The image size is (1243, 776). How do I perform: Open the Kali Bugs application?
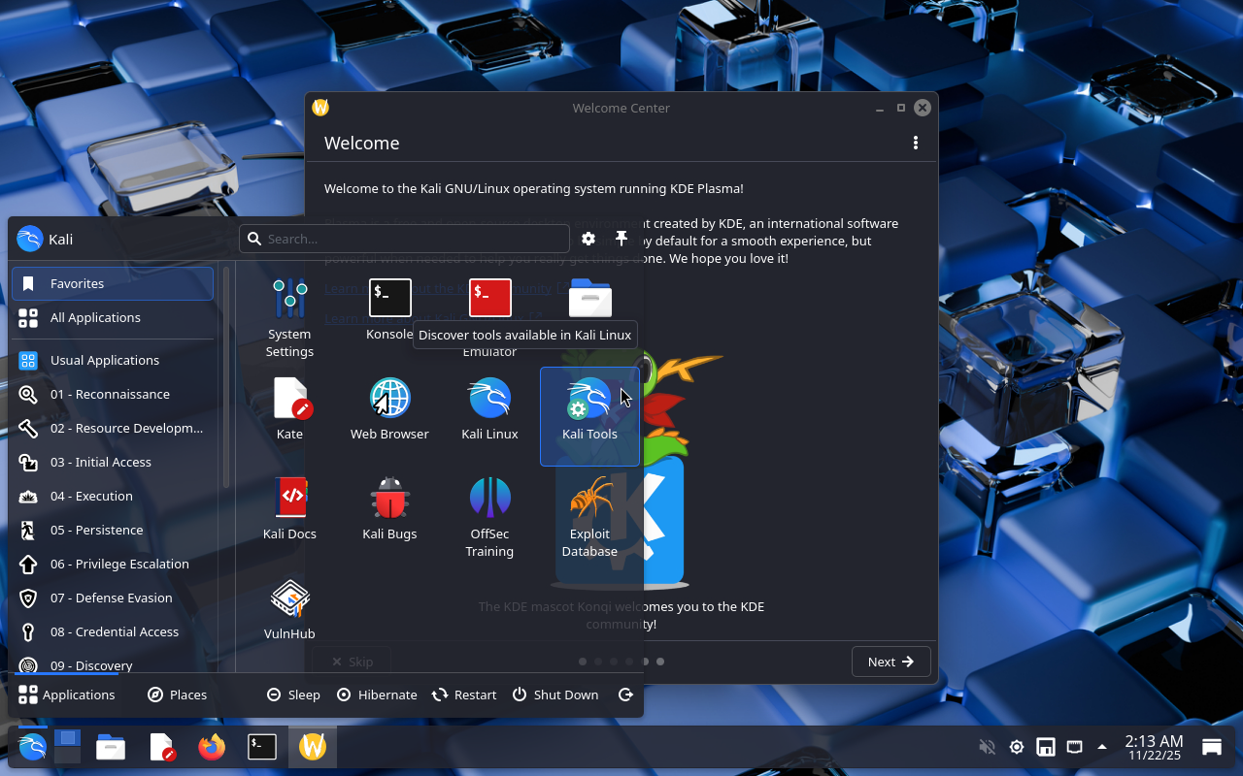389,508
